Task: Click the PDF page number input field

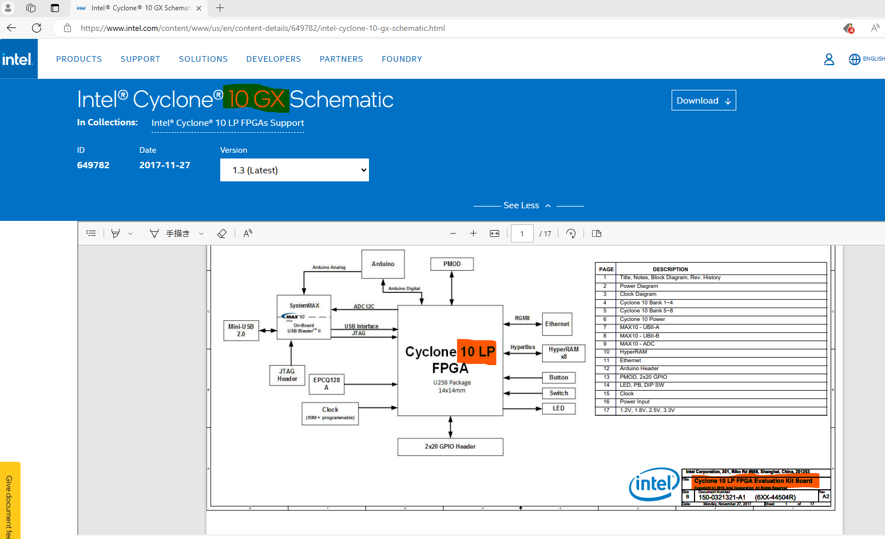Action: pyautogui.click(x=522, y=233)
